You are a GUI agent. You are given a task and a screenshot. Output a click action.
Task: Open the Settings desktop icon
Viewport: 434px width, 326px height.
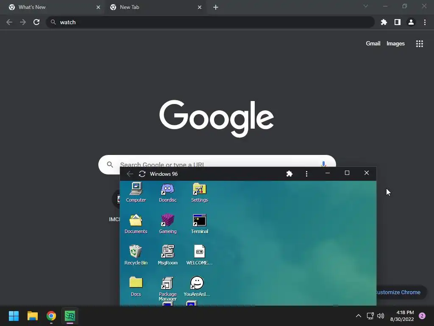point(200,192)
